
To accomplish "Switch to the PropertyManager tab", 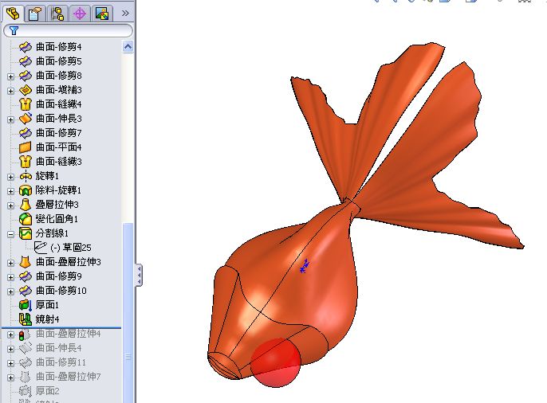I will [35, 14].
